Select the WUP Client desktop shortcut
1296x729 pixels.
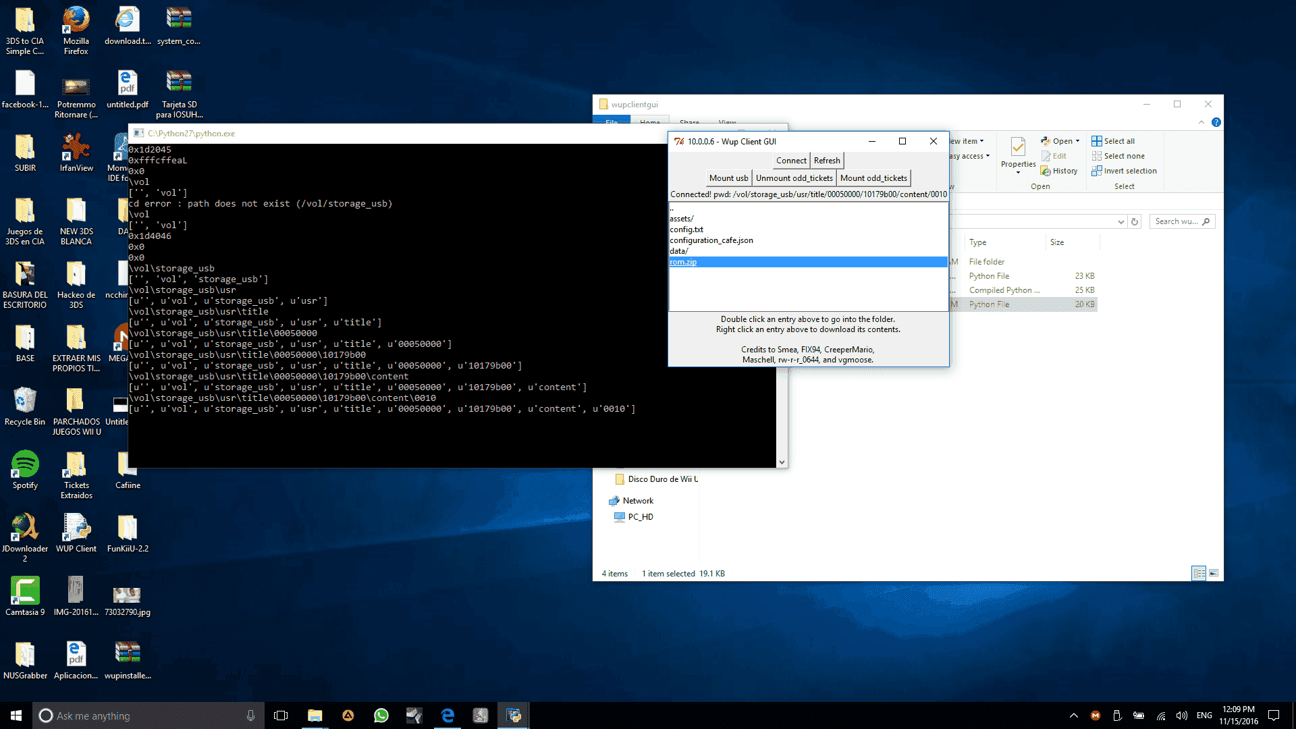[x=76, y=533]
